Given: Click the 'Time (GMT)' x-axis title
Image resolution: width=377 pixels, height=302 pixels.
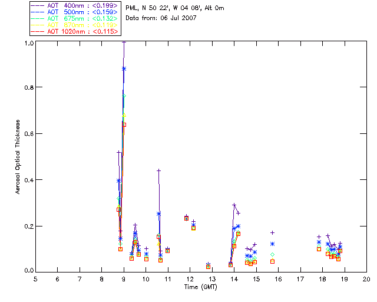Looking at the screenshot, I should [x=200, y=287].
